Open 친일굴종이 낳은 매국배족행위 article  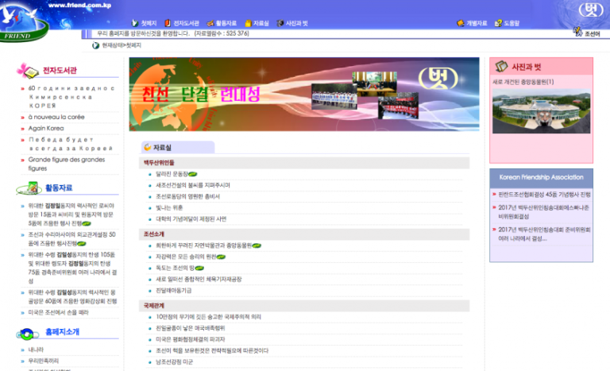(x=191, y=329)
